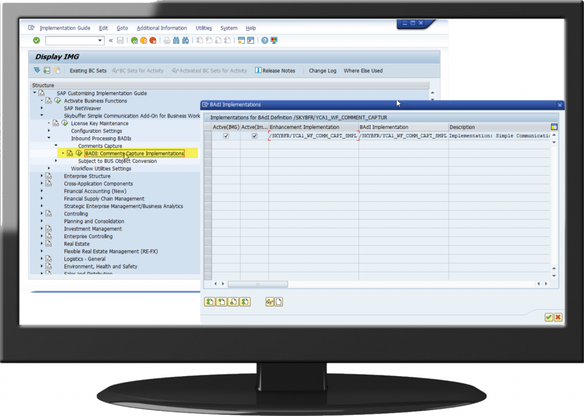Click the Generate Shortcut icon
Viewport: 584px width, 416px height.
click(251, 40)
